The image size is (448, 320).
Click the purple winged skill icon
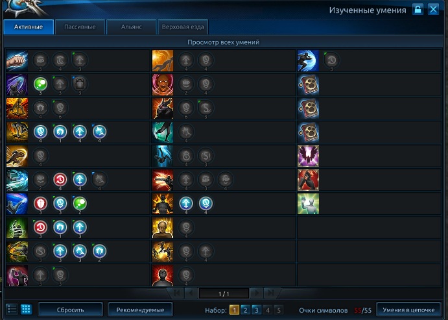click(x=308, y=156)
